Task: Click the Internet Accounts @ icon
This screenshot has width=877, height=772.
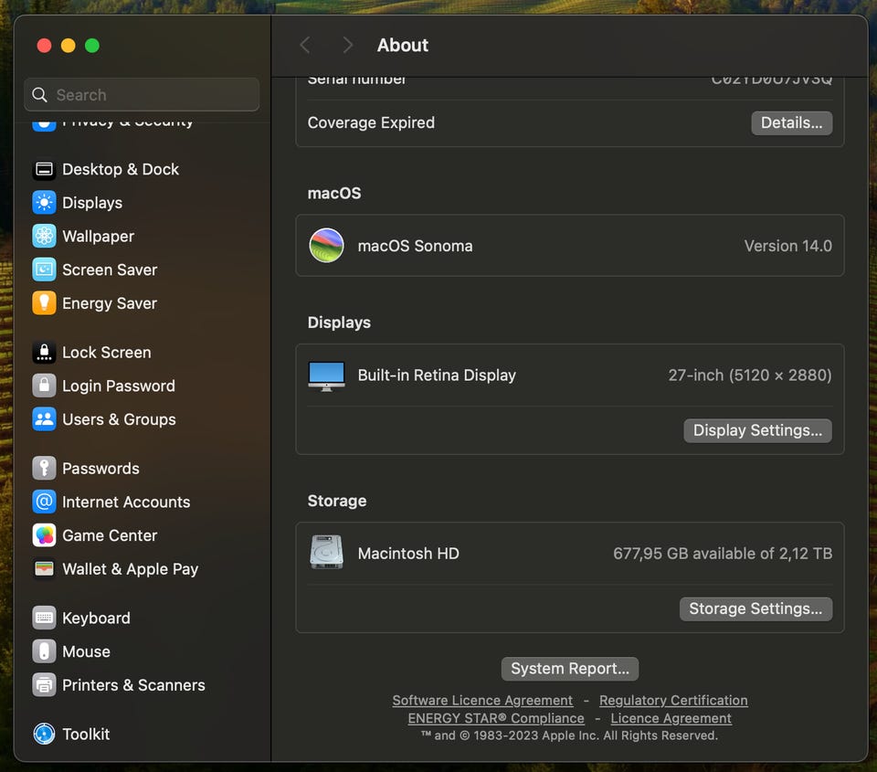Action: [x=44, y=502]
